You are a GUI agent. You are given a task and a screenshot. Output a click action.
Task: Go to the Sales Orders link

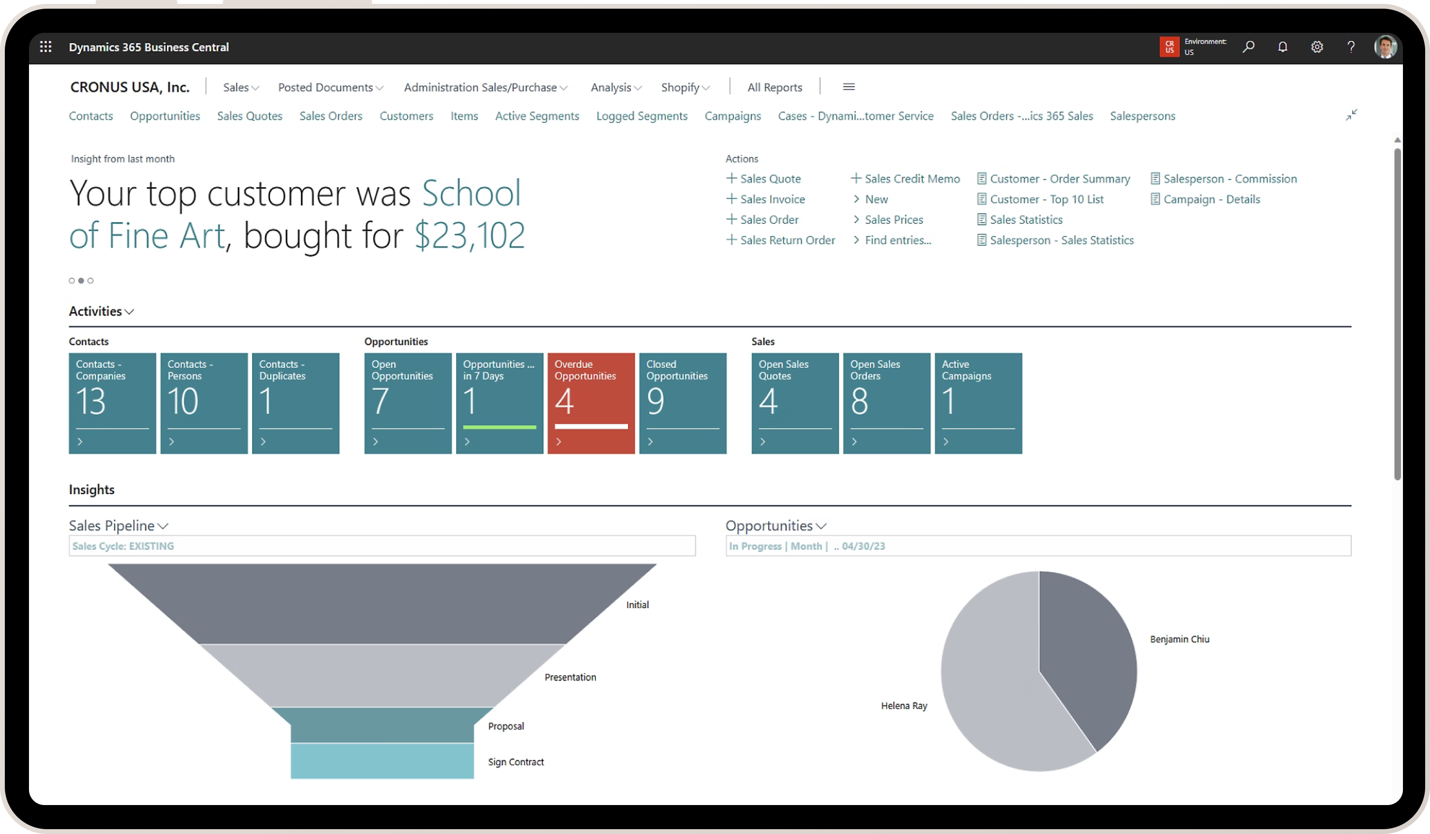click(330, 116)
